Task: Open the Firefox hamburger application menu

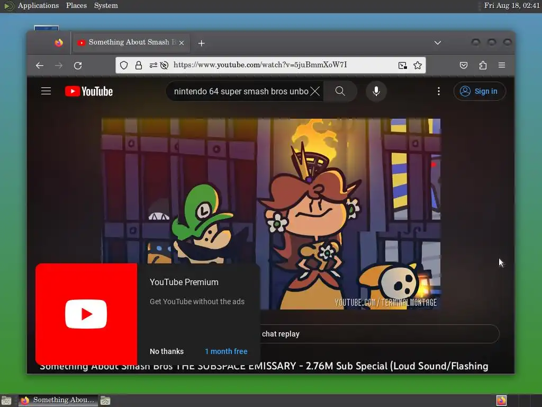Action: click(502, 65)
